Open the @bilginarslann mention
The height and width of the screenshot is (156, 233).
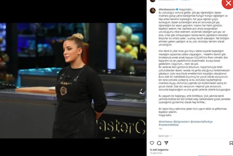[181, 122]
